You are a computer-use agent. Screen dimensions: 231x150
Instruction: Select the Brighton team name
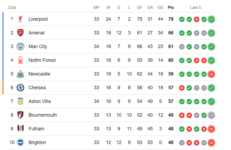[x=37, y=142]
